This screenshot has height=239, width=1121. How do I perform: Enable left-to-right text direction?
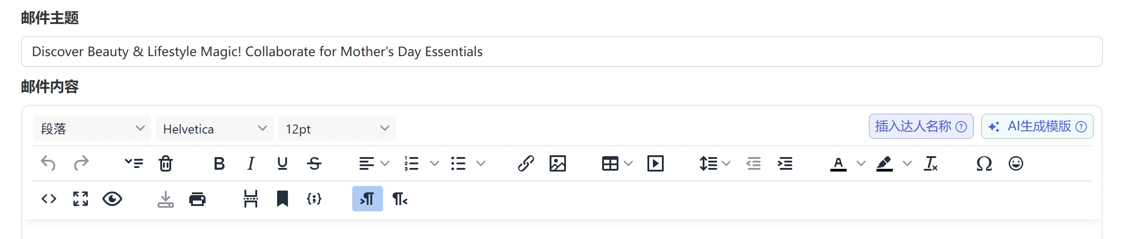pos(367,199)
